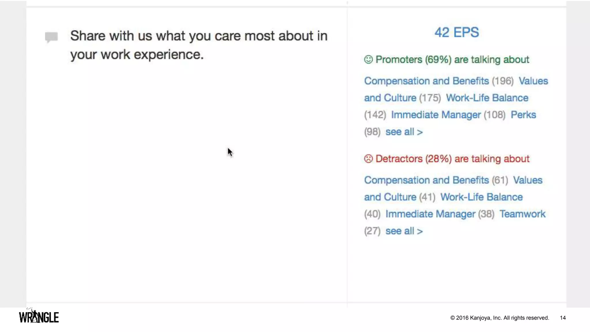Open Work-Life Balance in Detractors topics
The image size is (590, 332).
pyautogui.click(x=481, y=197)
